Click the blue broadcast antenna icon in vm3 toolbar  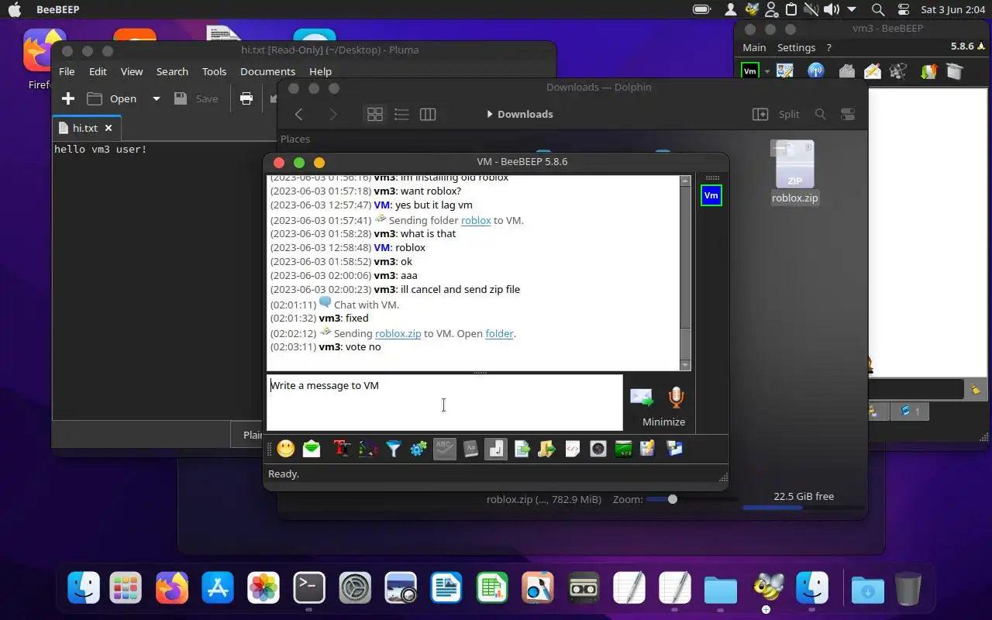[x=815, y=71]
